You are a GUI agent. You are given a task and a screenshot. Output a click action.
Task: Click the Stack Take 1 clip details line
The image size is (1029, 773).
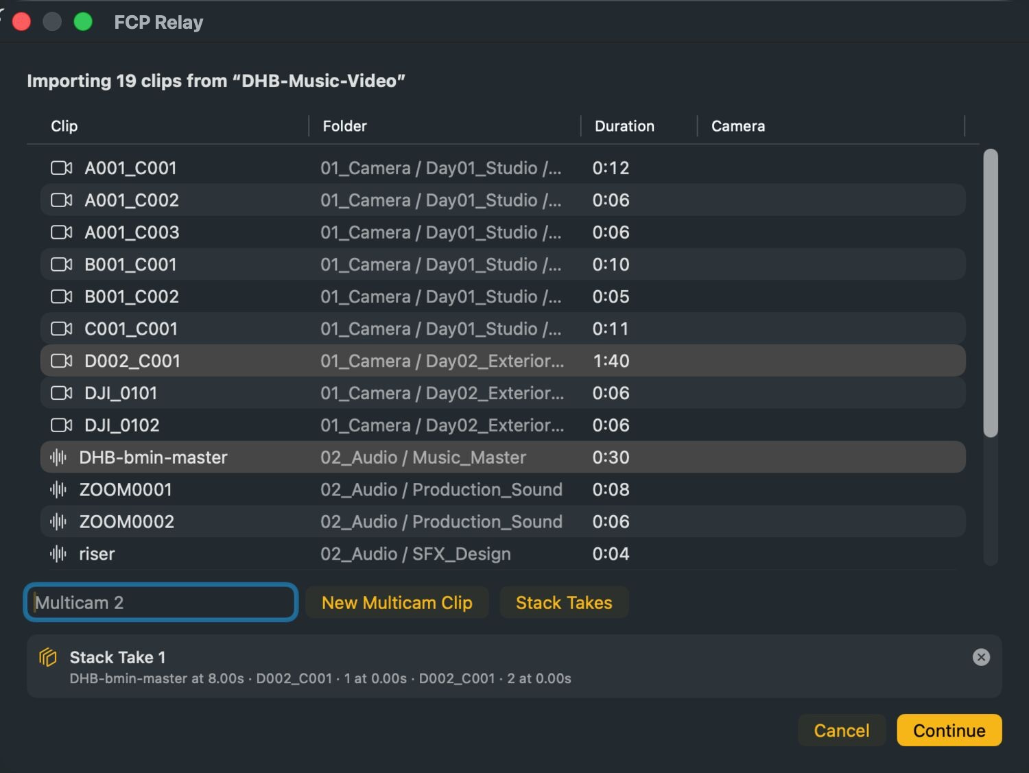click(320, 678)
